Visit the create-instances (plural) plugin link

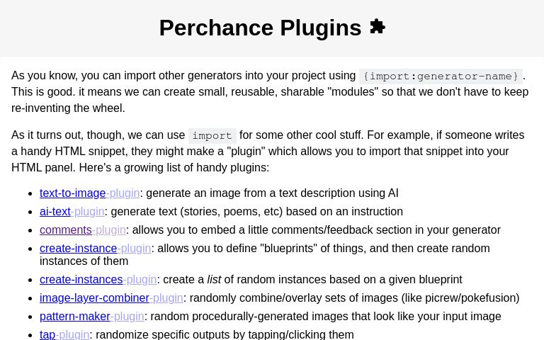(98, 280)
